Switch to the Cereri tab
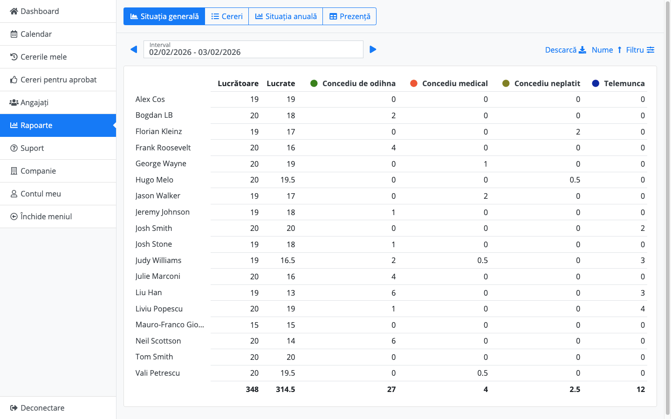Viewport: 671px width, 419px height. 227,16
